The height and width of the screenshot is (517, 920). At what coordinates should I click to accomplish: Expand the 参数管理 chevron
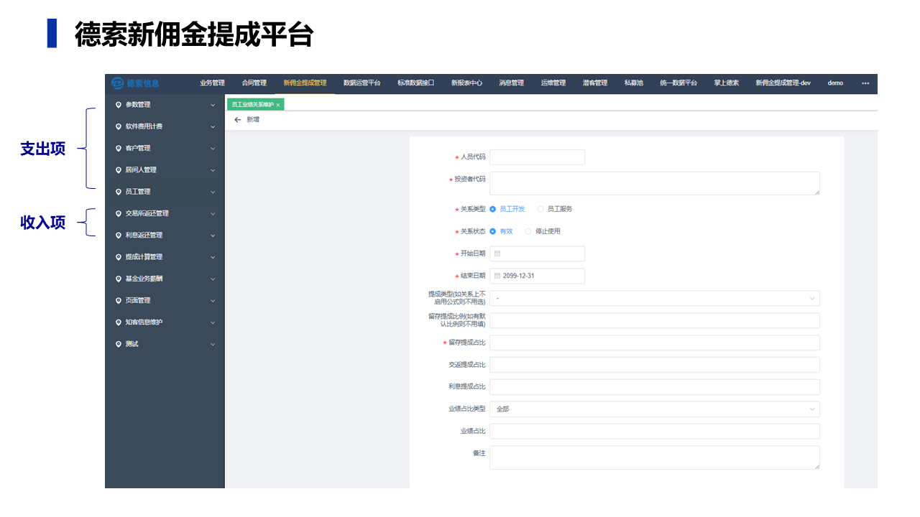(x=213, y=105)
